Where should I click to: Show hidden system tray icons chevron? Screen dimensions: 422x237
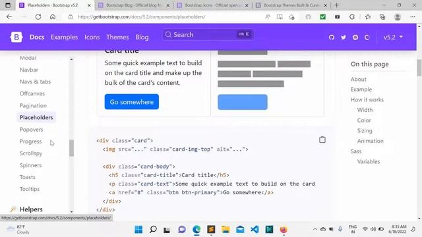pyautogui.click(x=315, y=229)
